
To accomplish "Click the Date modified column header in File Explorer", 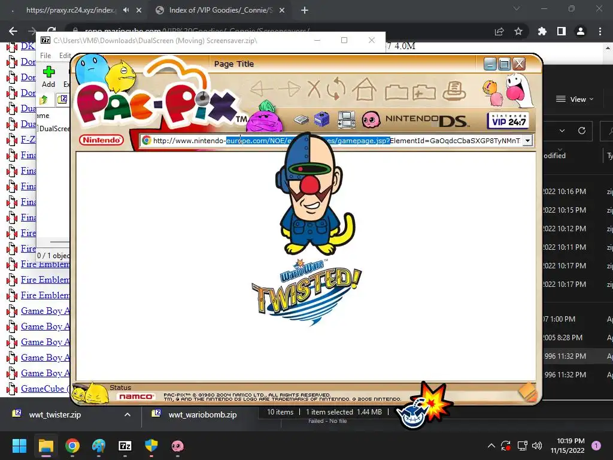I will click(x=554, y=156).
